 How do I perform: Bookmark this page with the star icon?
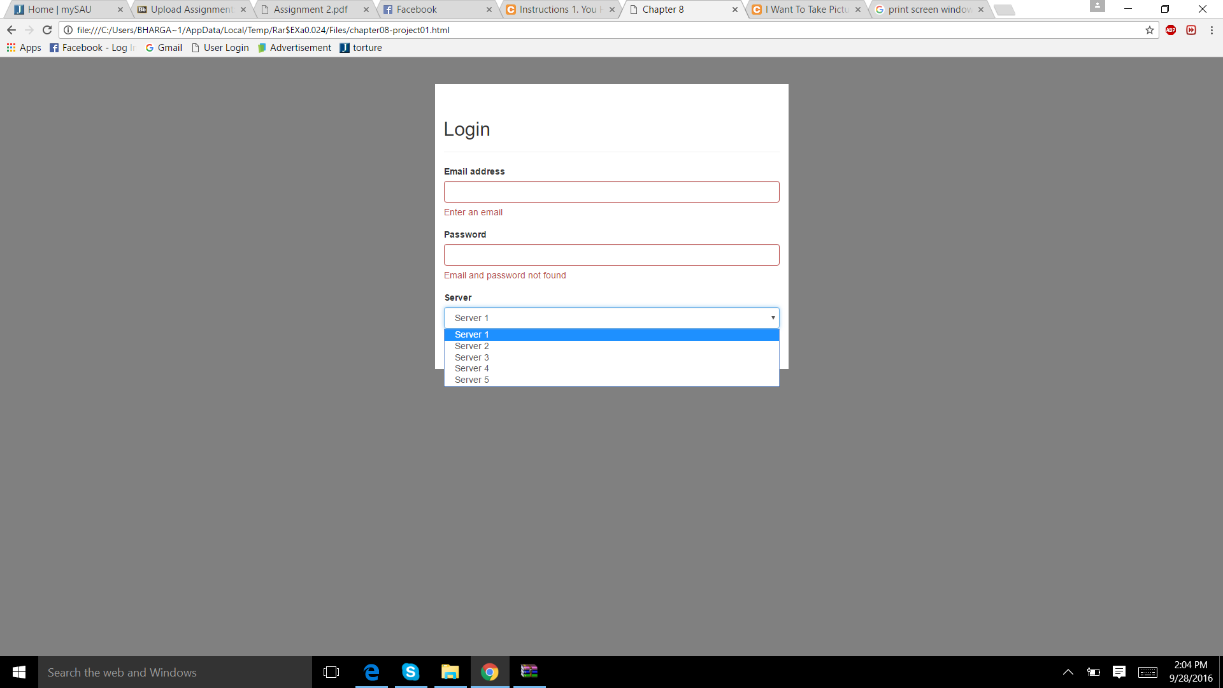click(1149, 30)
